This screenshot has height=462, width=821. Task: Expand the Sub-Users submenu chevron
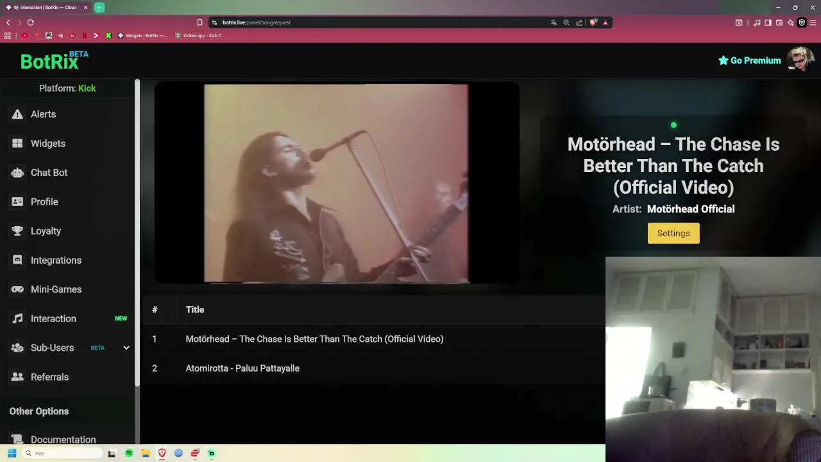[x=126, y=348]
